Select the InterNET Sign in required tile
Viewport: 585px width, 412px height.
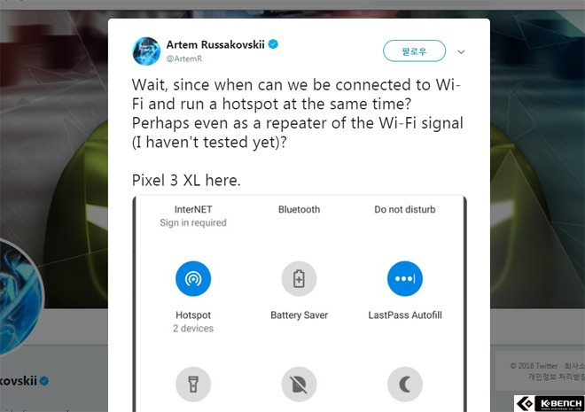click(x=193, y=216)
